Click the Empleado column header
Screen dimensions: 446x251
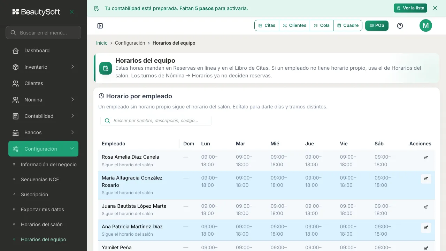click(114, 144)
